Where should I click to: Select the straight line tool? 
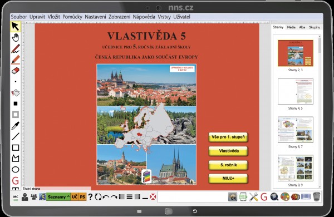click(x=16, y=136)
